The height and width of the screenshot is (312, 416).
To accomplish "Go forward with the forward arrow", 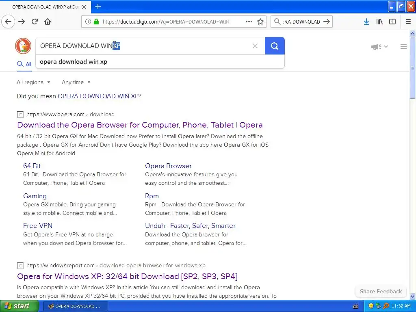I will coord(22,22).
